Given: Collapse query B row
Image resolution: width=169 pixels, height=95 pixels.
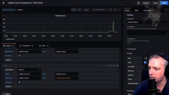Looking at the screenshot, I should (3, 65).
